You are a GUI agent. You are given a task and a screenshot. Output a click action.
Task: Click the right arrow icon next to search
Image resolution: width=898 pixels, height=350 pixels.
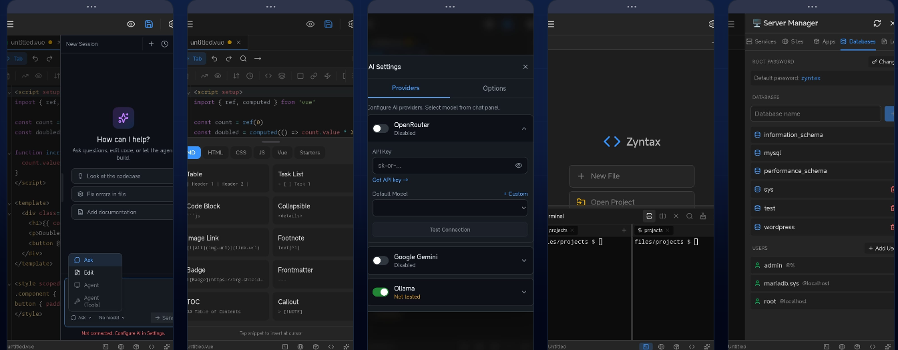[258, 59]
